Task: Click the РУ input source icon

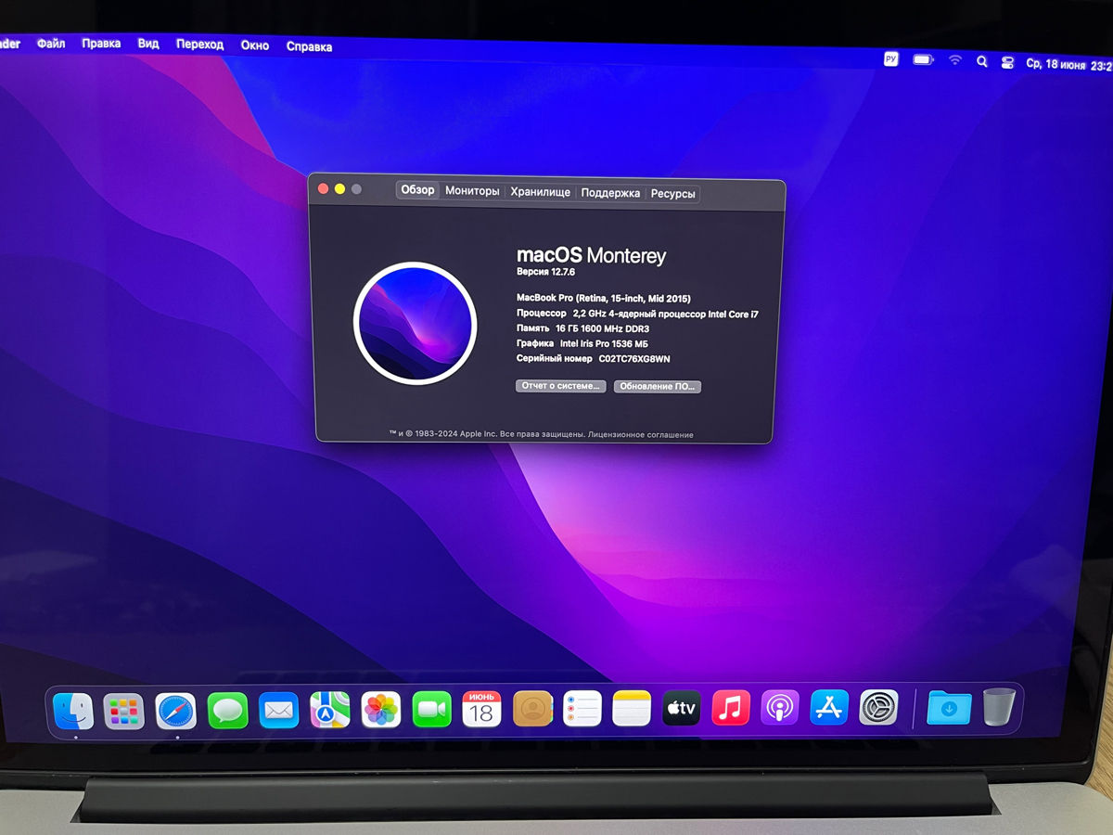Action: (x=890, y=59)
